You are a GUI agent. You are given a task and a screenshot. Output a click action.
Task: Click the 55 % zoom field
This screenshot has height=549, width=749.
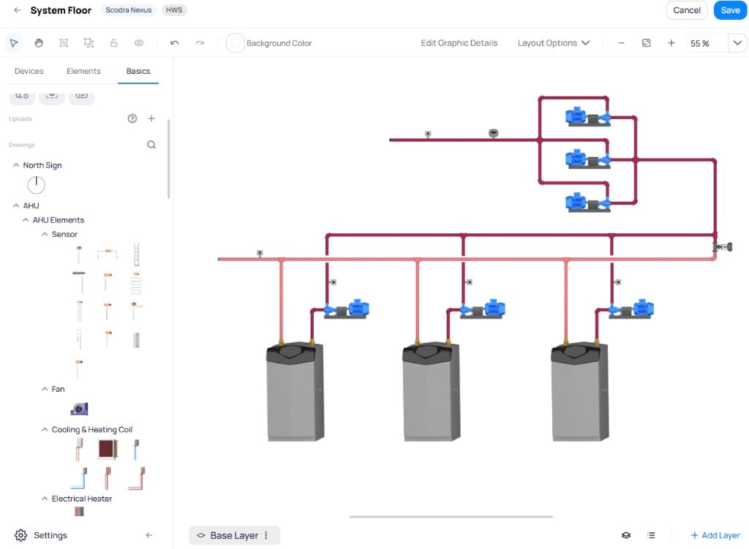point(707,43)
